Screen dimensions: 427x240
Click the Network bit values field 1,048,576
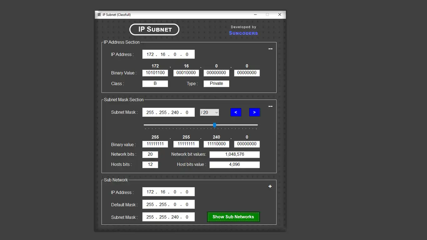pos(234,154)
